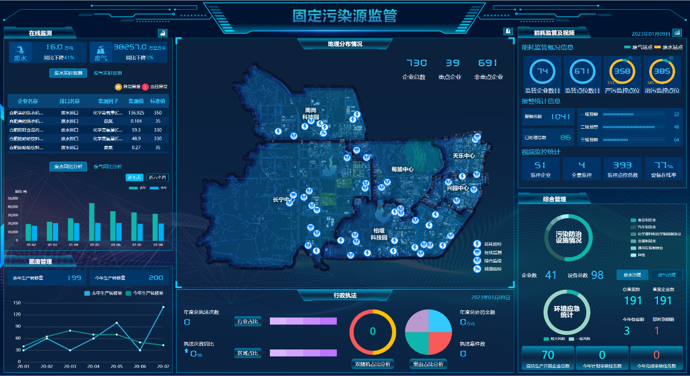Image resolution: width=690 pixels, height=376 pixels.
Task: Click the 清洁生产开展企业总数 card showing 70
Action: [x=548, y=359]
